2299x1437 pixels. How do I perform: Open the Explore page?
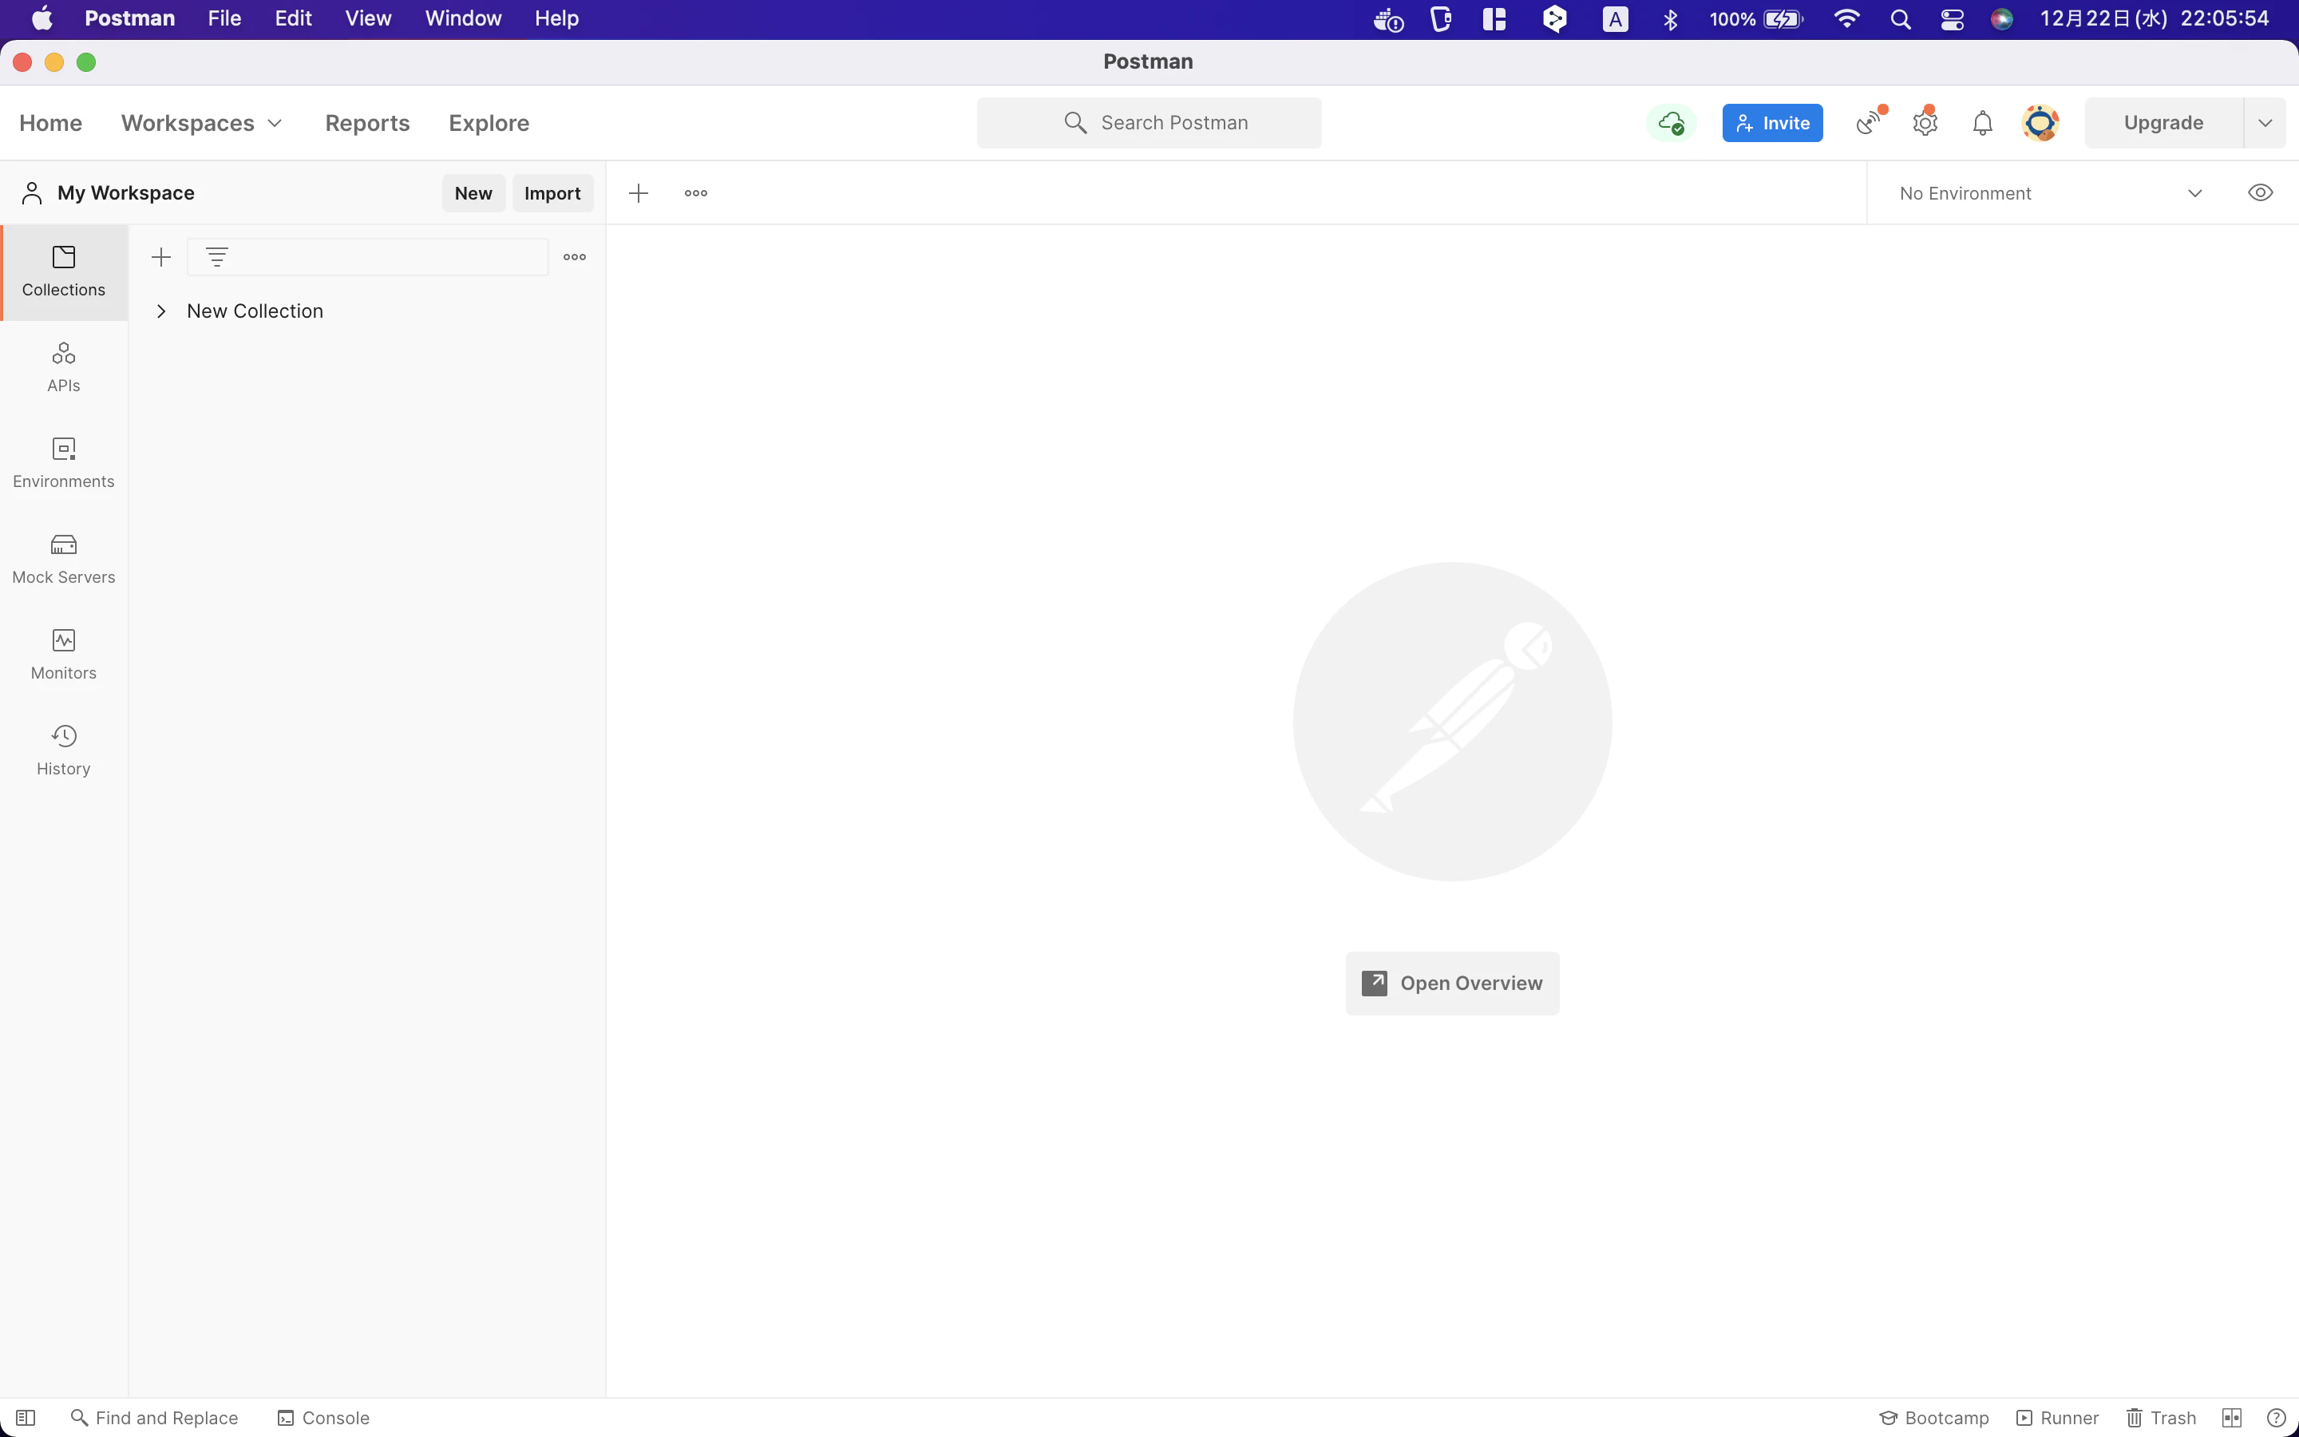(489, 123)
